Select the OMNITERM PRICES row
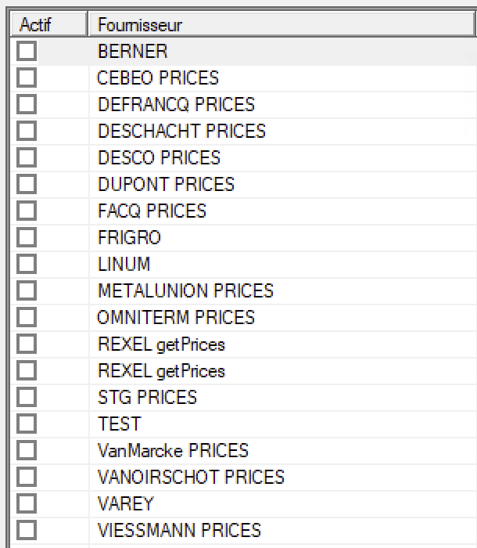This screenshot has width=477, height=548. coord(243,317)
